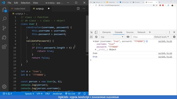Viewport: 177px width, 99px height.
Task: Create a live expression with eye icon
Action: coord(128,37)
